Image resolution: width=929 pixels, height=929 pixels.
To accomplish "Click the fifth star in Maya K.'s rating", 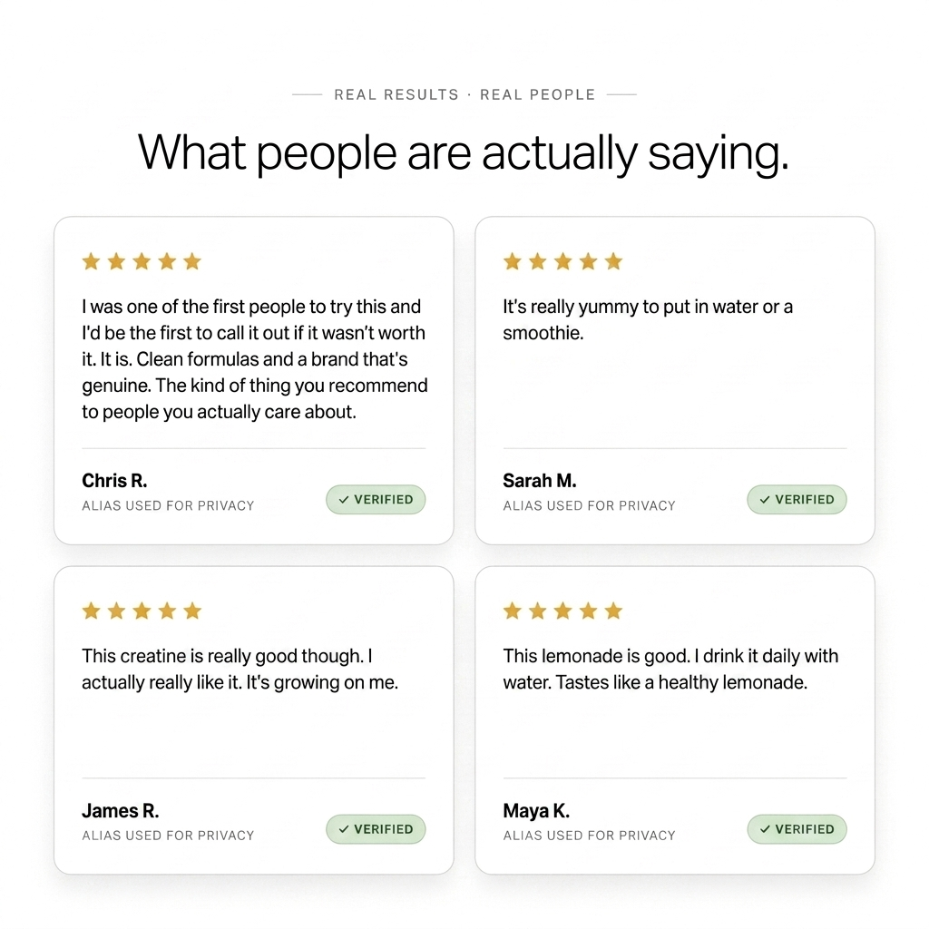I will (614, 611).
